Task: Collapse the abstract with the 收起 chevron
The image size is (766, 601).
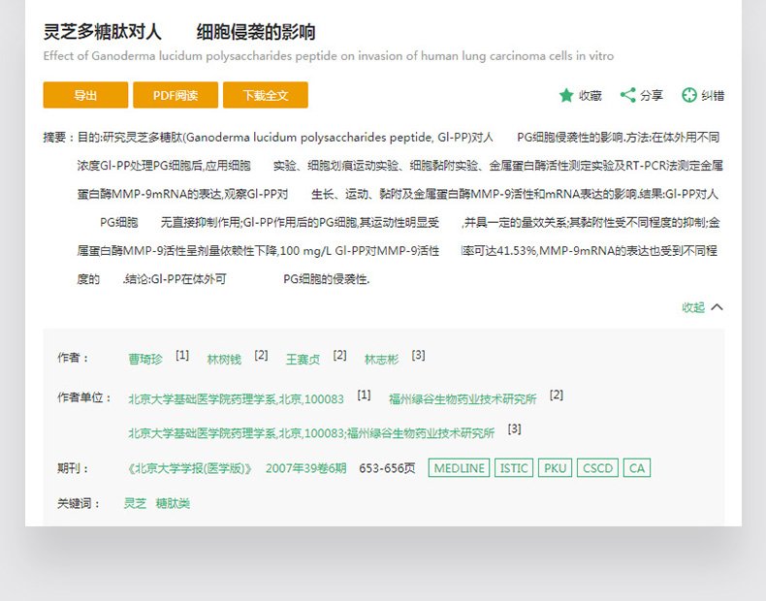Action: click(717, 307)
